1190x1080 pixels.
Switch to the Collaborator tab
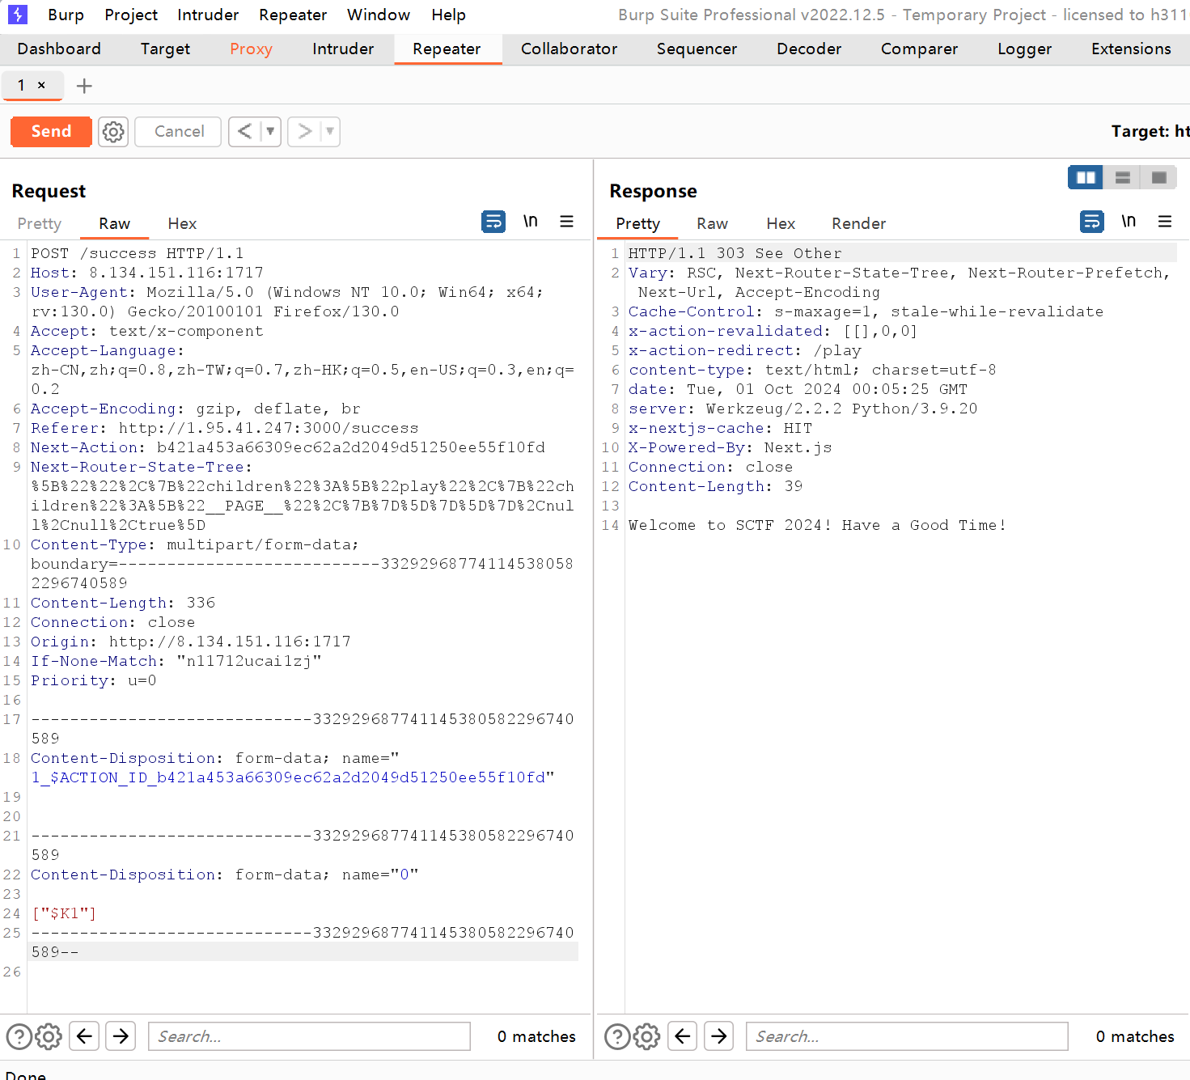click(x=569, y=49)
